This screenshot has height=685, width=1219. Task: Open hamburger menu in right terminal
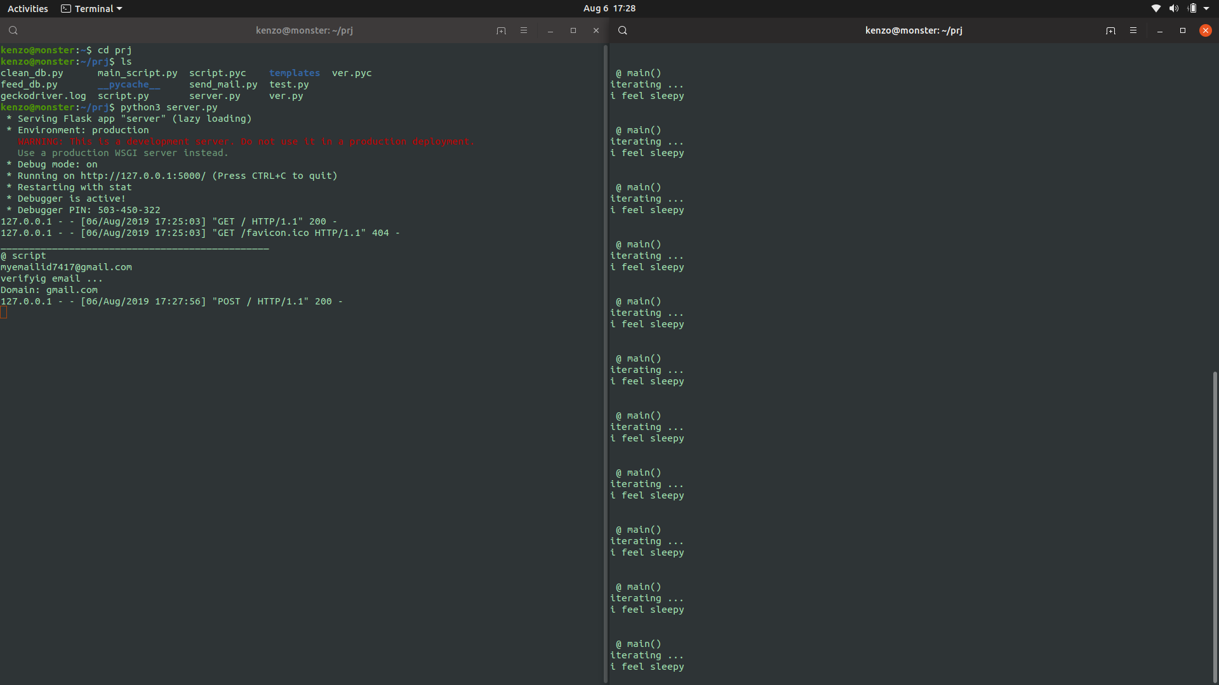click(x=1133, y=30)
